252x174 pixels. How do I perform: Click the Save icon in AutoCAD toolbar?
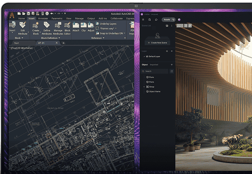tap(29, 14)
